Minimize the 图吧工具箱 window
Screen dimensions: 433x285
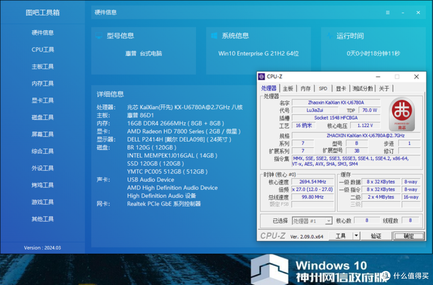click(x=403, y=12)
